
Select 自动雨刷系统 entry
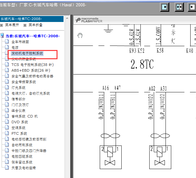(x=22, y=145)
